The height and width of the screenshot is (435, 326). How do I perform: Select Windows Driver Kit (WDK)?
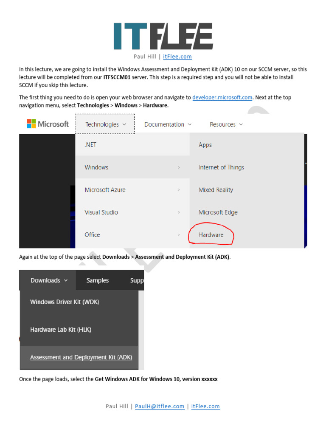(65, 302)
